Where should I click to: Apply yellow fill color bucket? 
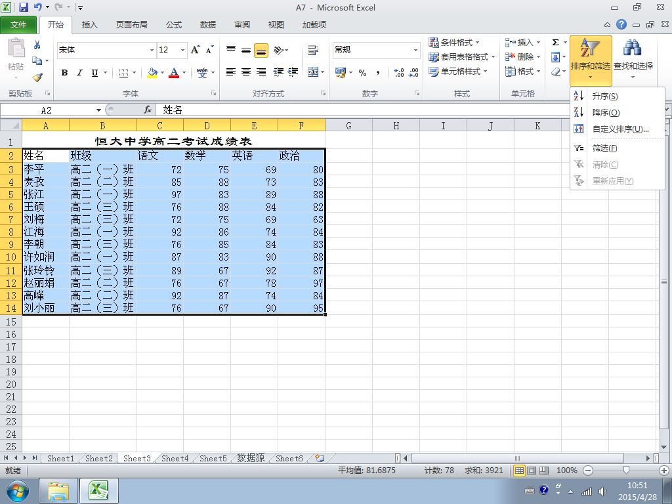152,73
